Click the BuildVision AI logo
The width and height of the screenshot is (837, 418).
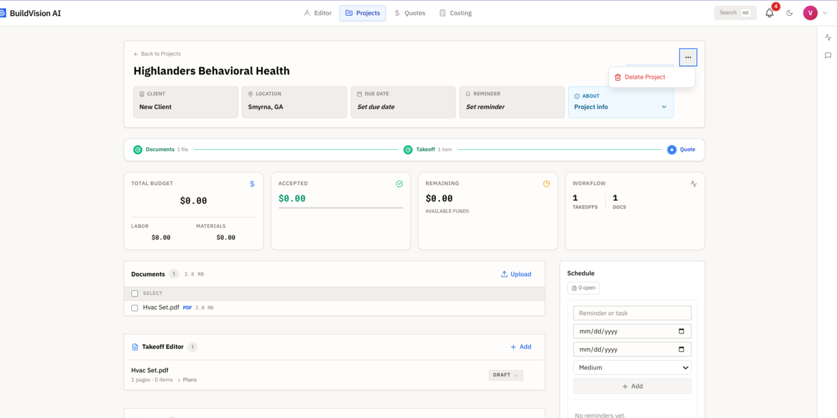tap(30, 13)
